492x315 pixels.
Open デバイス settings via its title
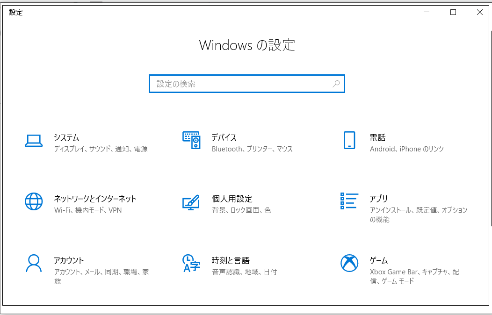[224, 138]
